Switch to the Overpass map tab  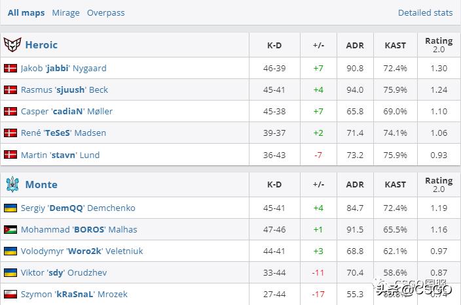[x=105, y=12]
